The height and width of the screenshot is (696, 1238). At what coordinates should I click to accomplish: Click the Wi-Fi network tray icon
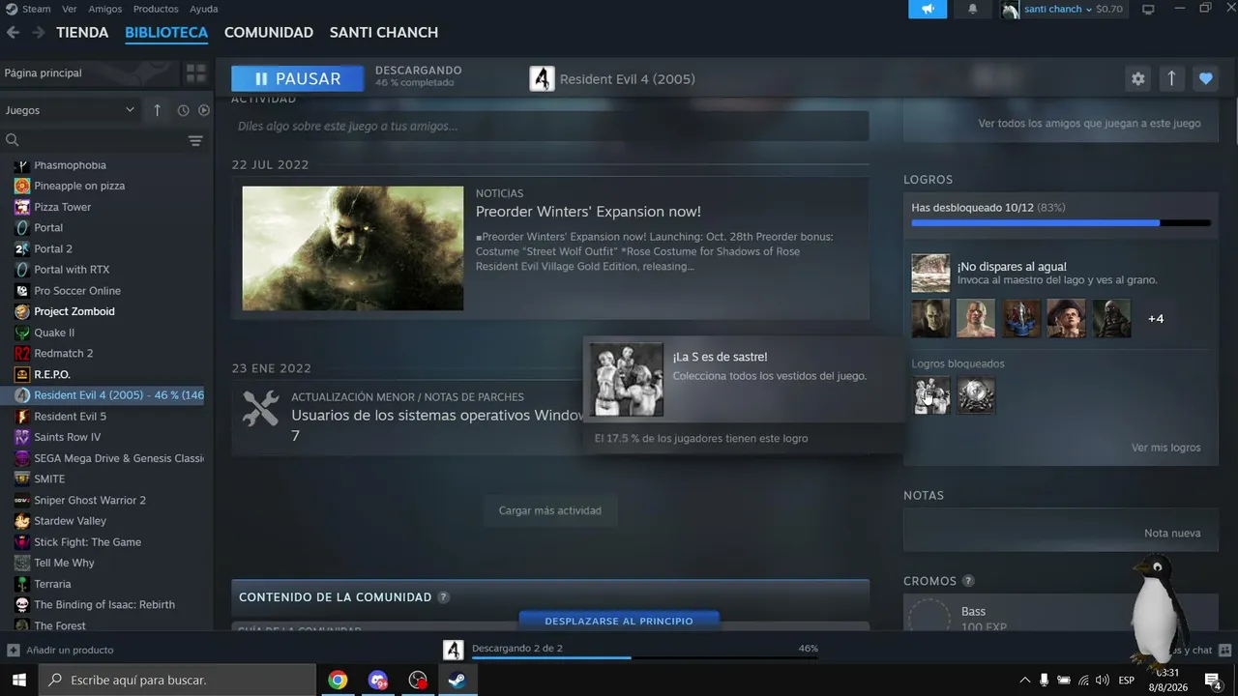coord(1083,681)
